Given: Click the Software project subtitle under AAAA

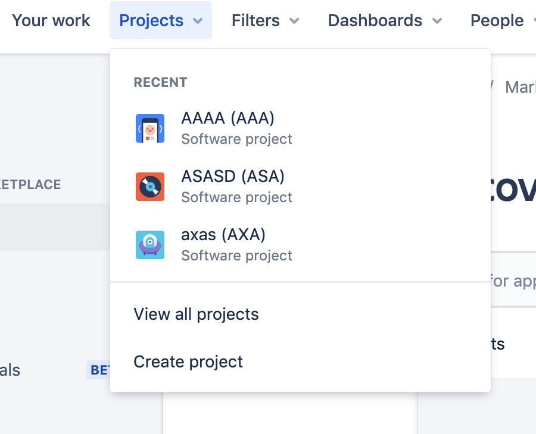Looking at the screenshot, I should [236, 139].
